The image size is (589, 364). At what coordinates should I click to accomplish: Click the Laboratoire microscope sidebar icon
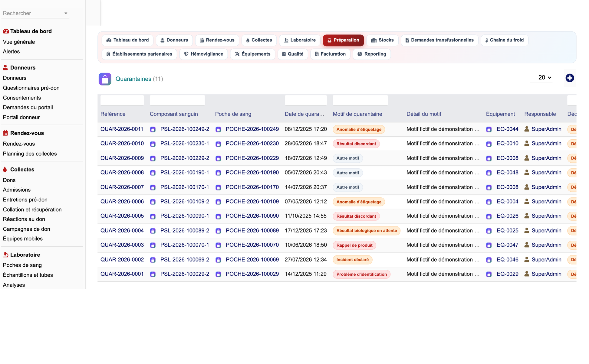pyautogui.click(x=5, y=255)
